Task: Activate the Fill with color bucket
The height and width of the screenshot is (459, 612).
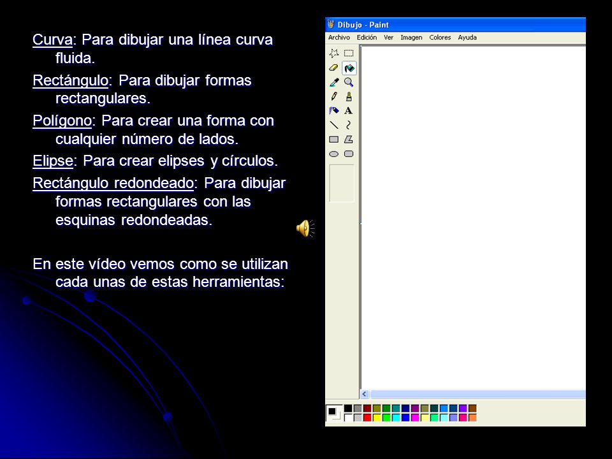Action: pos(349,68)
